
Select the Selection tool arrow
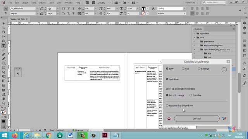coord(3,24)
